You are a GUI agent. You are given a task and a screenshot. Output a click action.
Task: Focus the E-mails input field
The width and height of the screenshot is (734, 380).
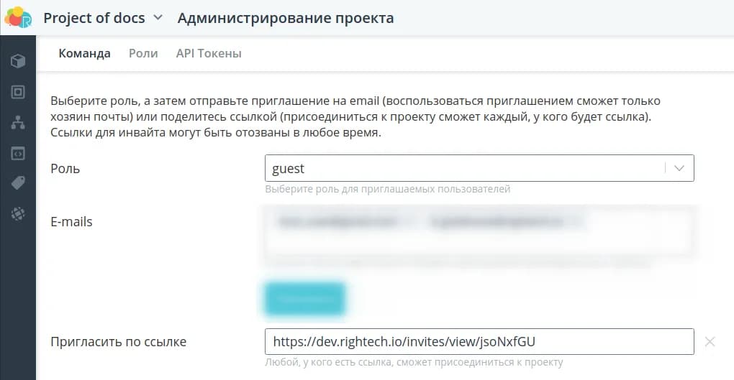pyautogui.click(x=479, y=244)
